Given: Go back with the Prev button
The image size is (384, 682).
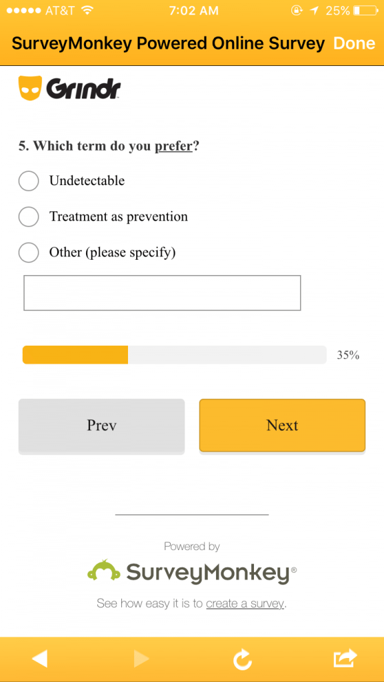Looking at the screenshot, I should pos(101,426).
